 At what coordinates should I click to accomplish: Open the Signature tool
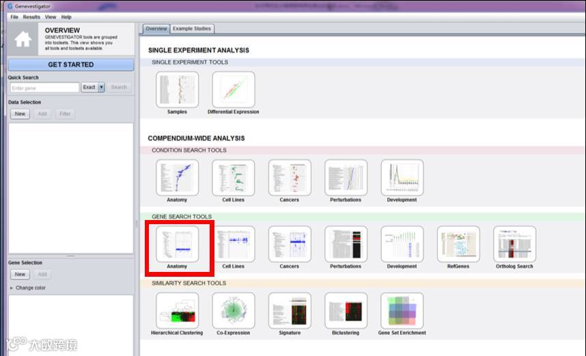[290, 310]
